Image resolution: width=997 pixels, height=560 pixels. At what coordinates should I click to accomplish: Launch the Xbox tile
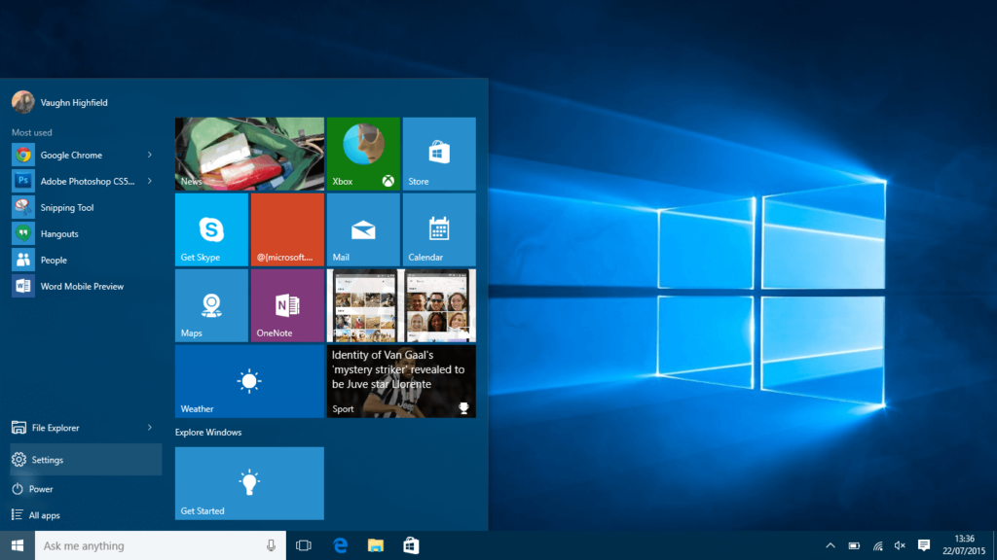pos(362,154)
